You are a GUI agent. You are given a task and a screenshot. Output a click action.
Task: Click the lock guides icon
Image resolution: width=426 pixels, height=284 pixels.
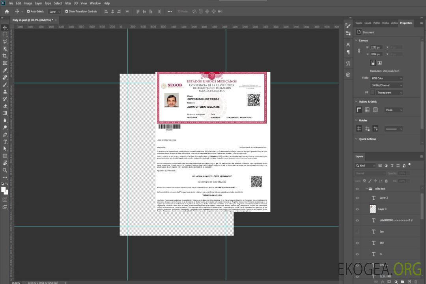(x=367, y=129)
